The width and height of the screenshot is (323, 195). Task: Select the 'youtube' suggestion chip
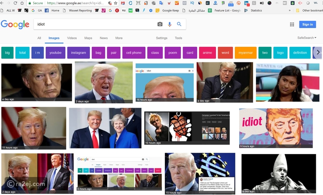[x=55, y=53]
